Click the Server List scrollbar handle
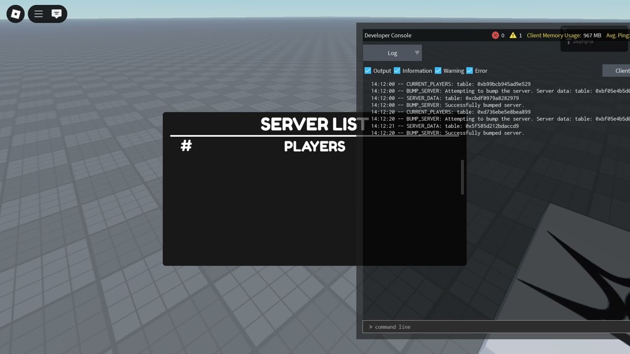Screen dimensions: 630x354 tap(462, 177)
